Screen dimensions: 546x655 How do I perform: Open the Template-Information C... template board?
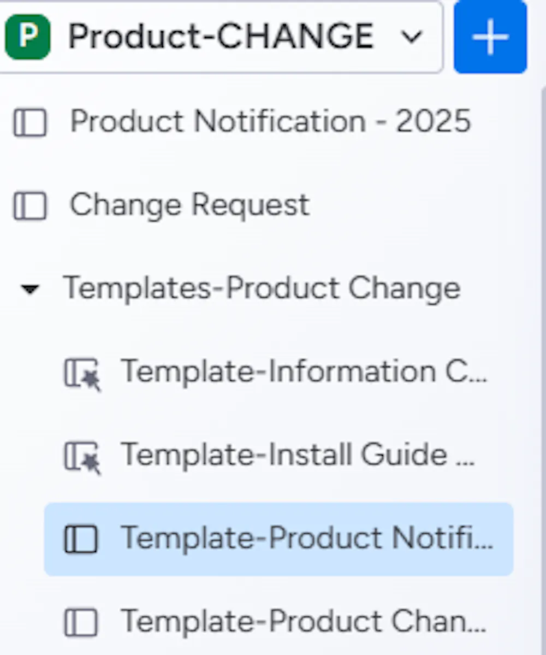tap(303, 371)
